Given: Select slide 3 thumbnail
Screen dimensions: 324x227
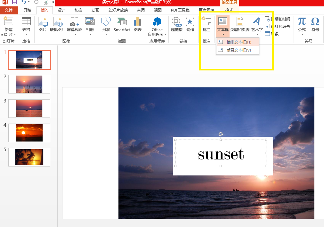Looking at the screenshot, I should pos(29,109).
